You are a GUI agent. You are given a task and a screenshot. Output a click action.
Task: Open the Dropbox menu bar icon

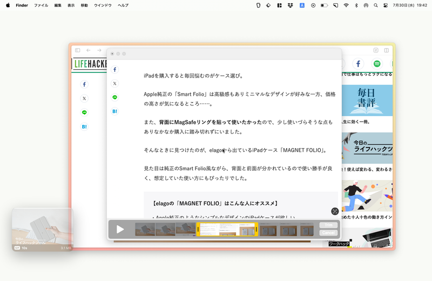tap(291, 5)
